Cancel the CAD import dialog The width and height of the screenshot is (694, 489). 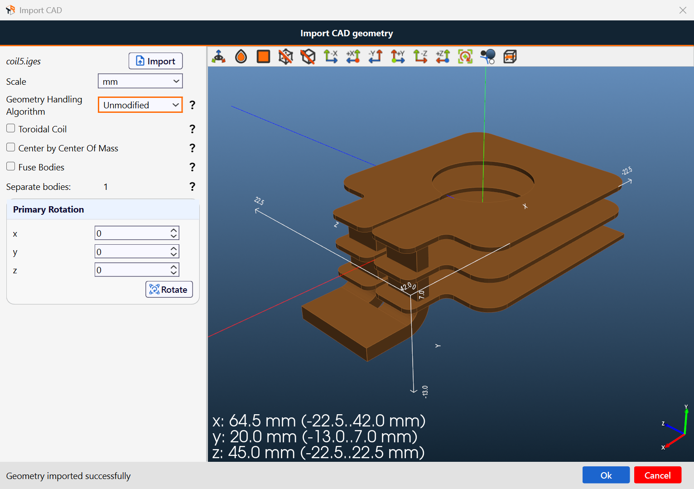pyautogui.click(x=658, y=475)
